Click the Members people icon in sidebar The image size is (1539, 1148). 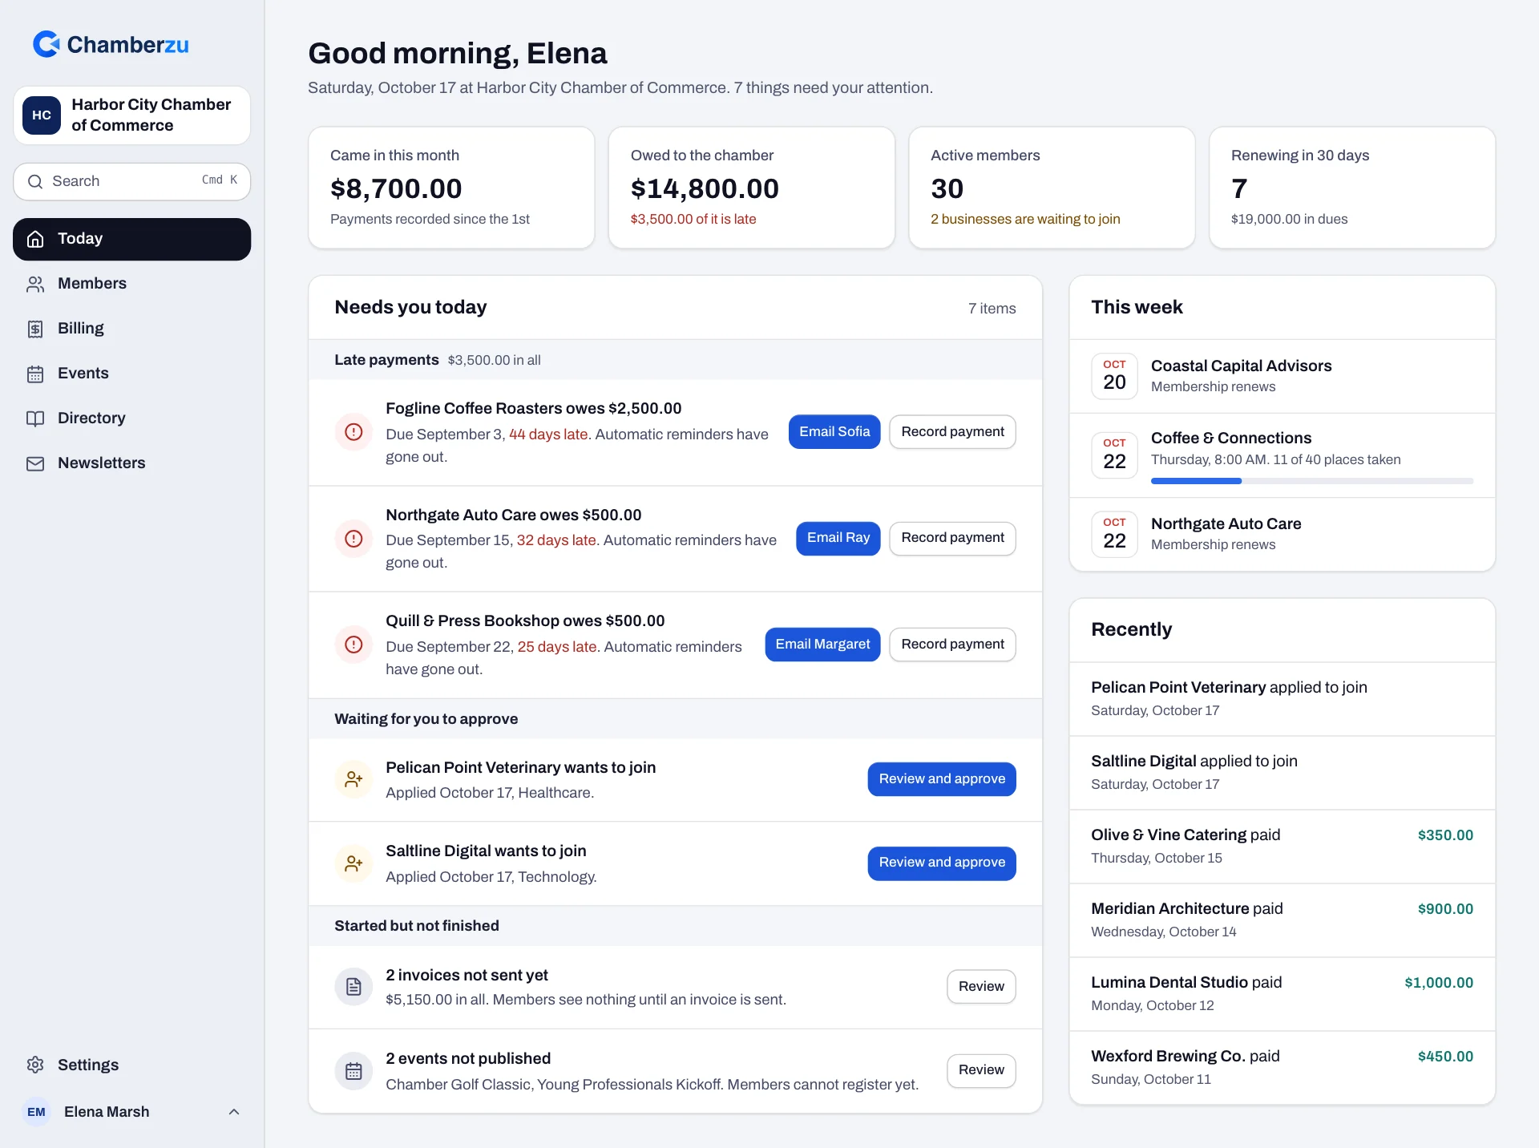[35, 284]
